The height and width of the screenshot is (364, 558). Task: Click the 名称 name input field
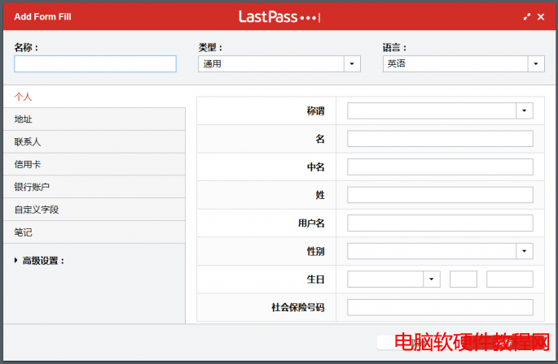tap(95, 64)
